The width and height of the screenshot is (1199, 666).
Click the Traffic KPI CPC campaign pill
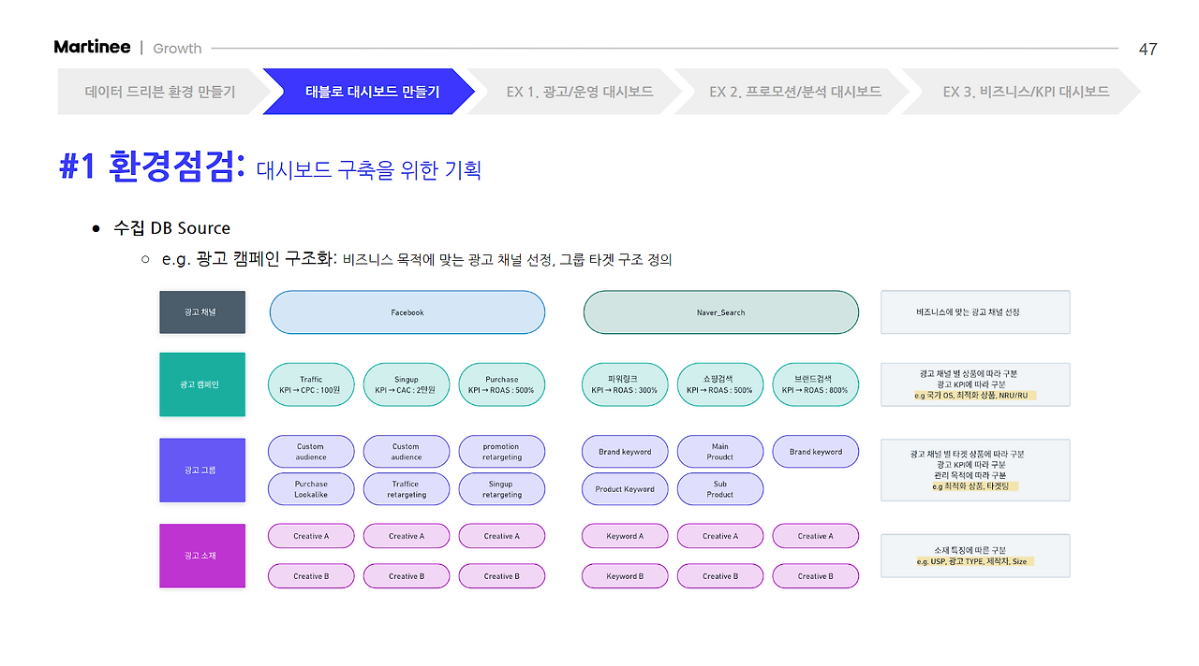[x=311, y=384]
